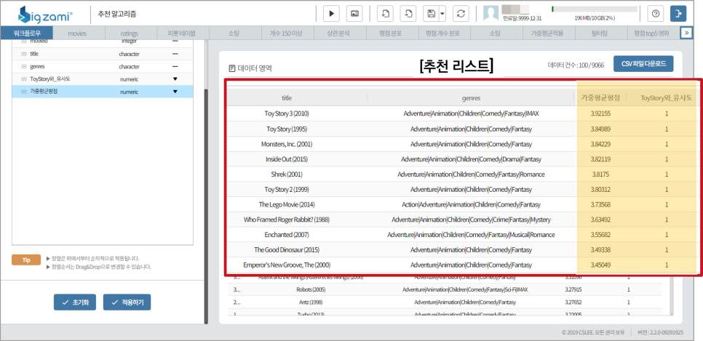
Task: Click the Toy Story 3 (2010) cell
Action: coord(287,114)
